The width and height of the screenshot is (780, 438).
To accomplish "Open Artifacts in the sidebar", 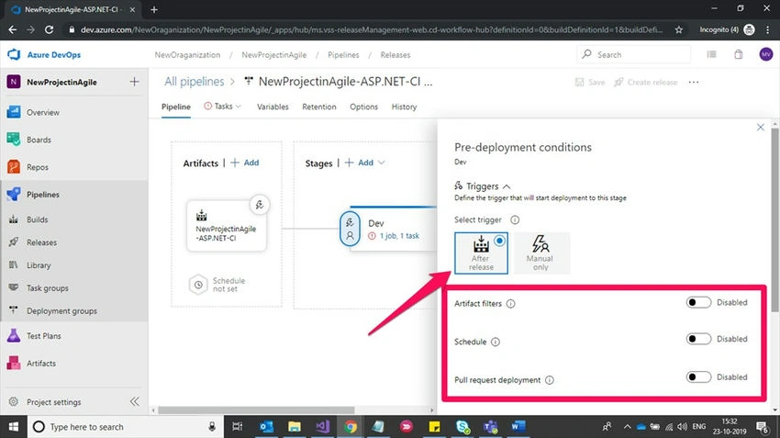I will [x=41, y=364].
